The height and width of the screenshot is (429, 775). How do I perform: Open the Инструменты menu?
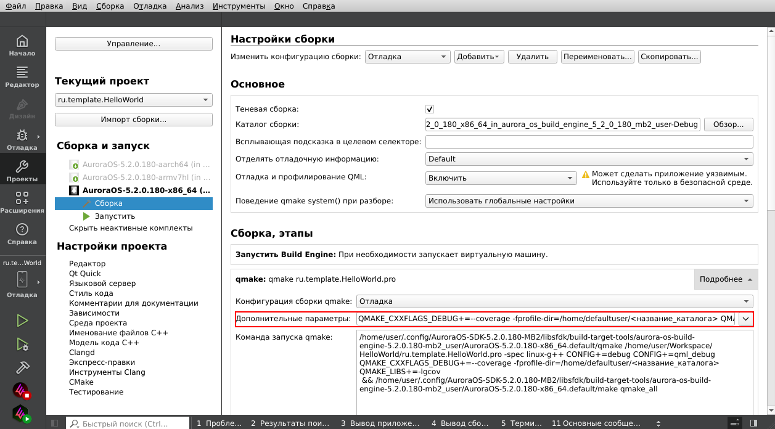[239, 6]
